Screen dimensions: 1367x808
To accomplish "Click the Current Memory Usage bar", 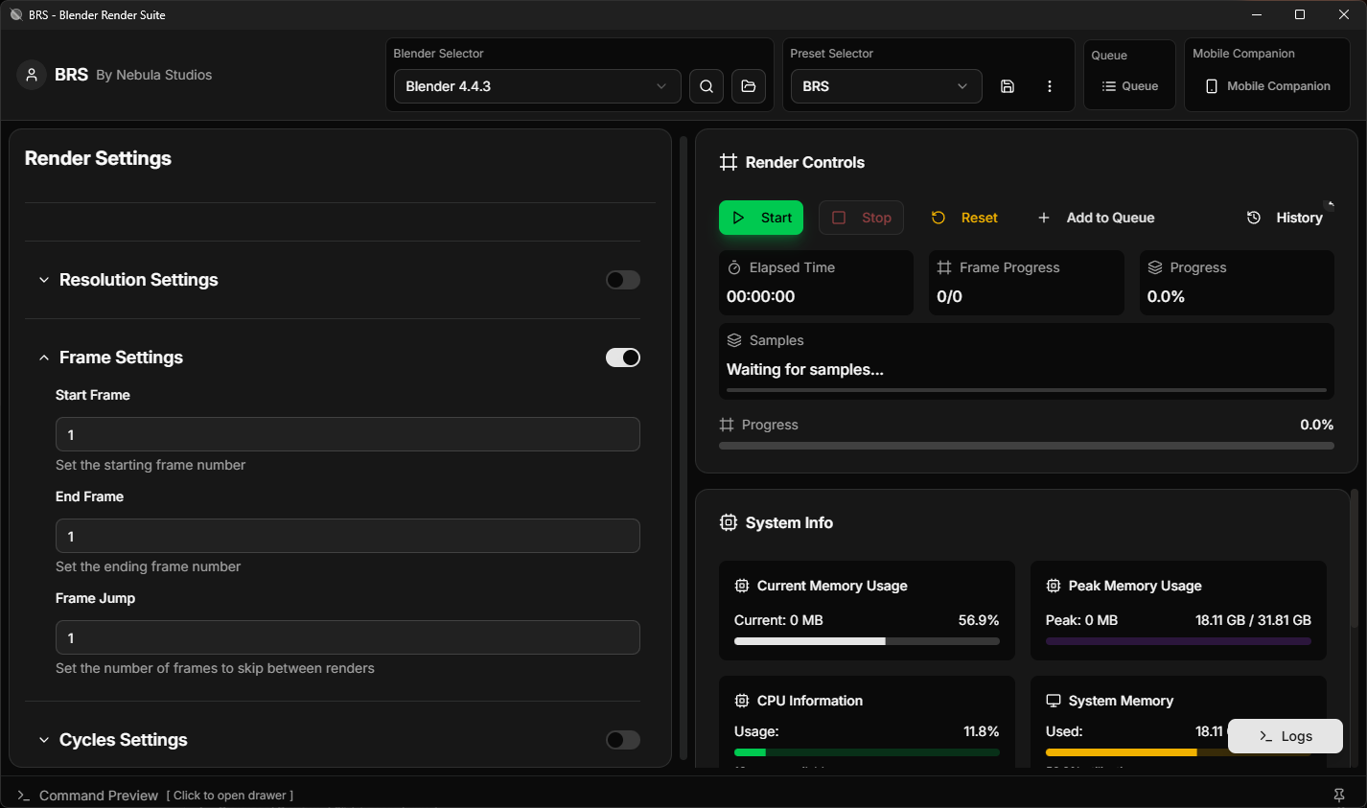I will point(867,641).
